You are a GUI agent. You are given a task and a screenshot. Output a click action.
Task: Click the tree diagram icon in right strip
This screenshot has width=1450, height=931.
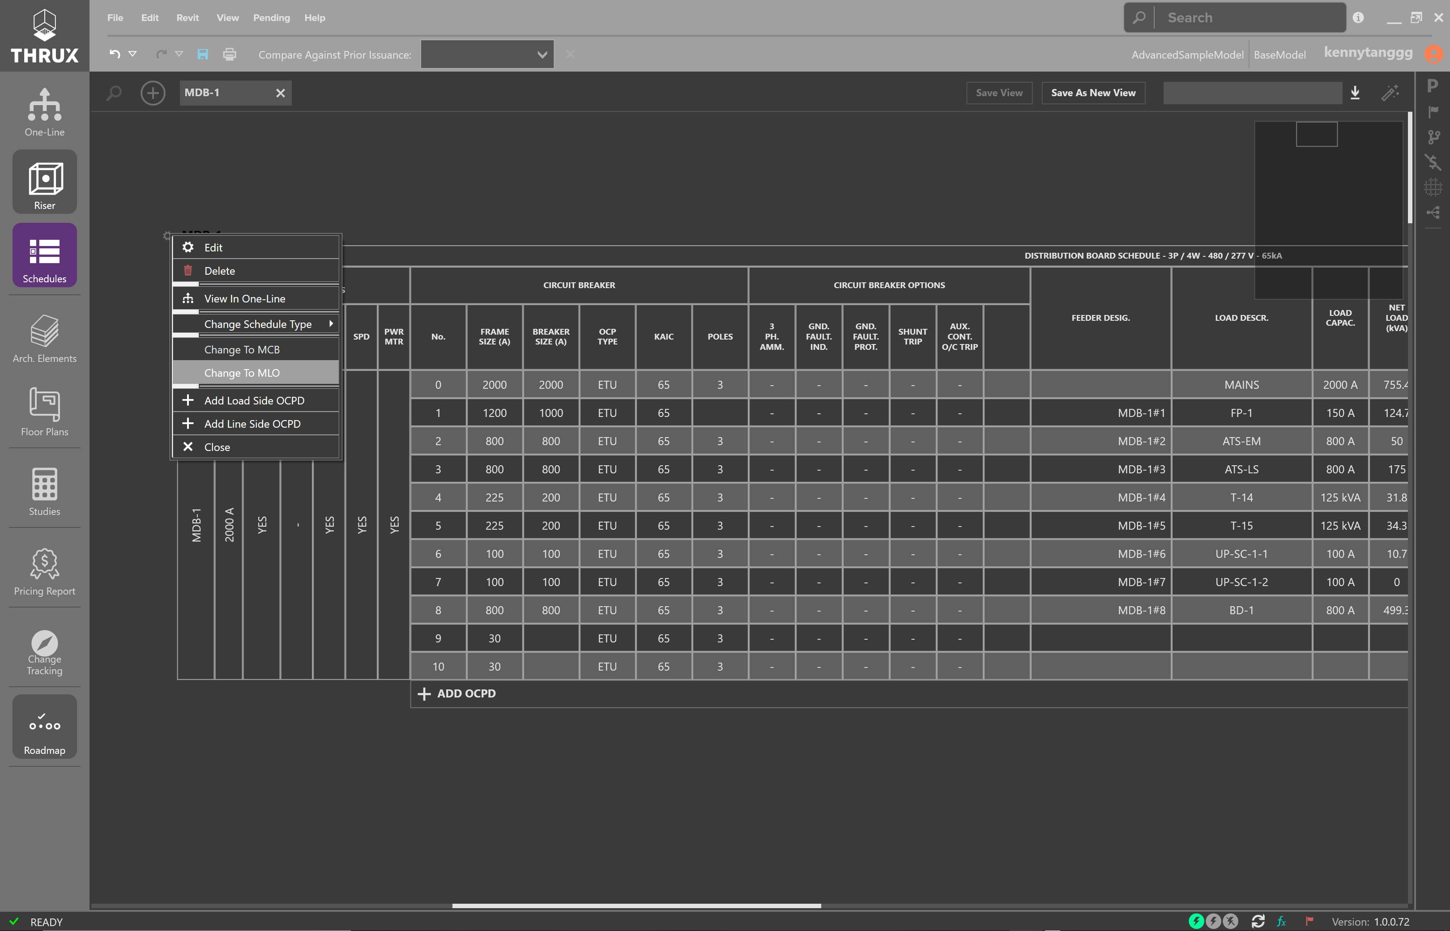(x=1433, y=212)
